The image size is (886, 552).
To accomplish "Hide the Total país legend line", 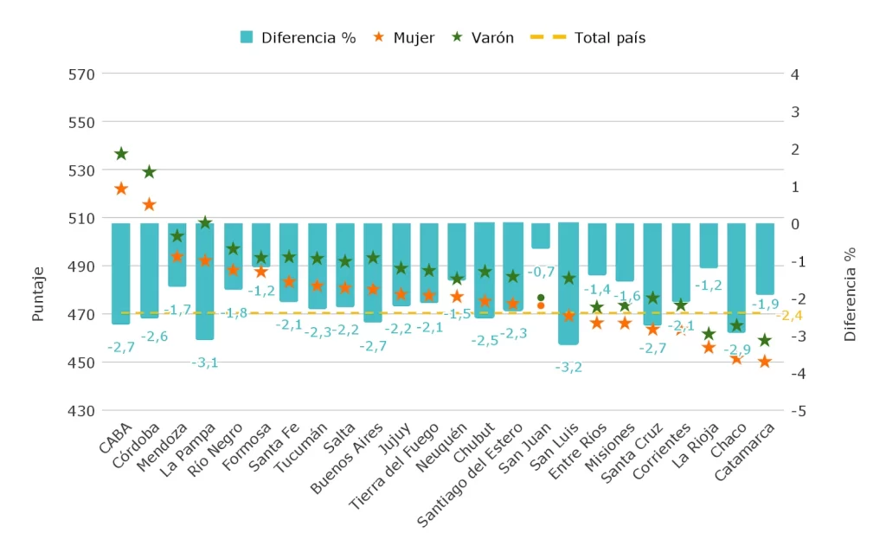I will click(x=610, y=38).
